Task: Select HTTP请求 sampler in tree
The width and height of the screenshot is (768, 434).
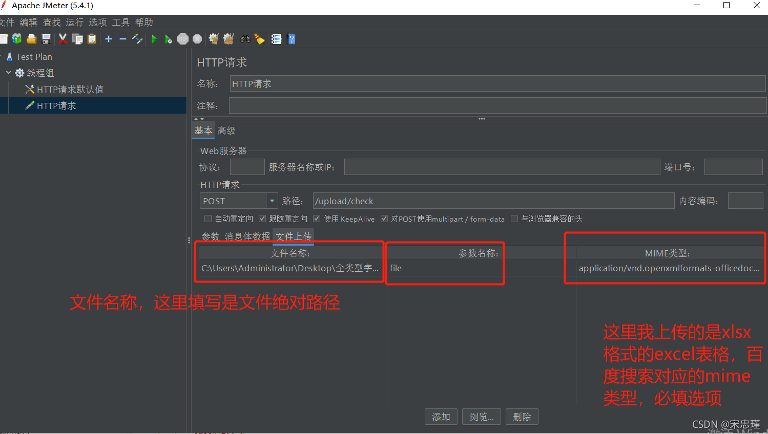Action: pos(56,105)
